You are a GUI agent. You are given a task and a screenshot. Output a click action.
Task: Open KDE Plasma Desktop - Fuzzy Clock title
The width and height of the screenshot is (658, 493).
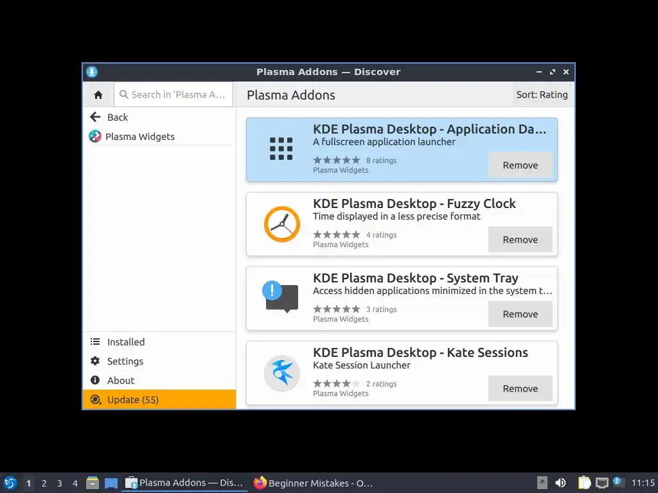tap(414, 203)
